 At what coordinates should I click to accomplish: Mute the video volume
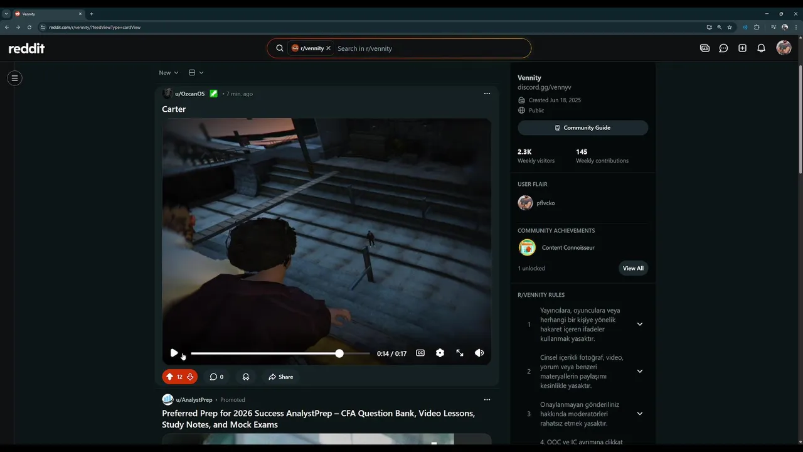[x=479, y=353]
